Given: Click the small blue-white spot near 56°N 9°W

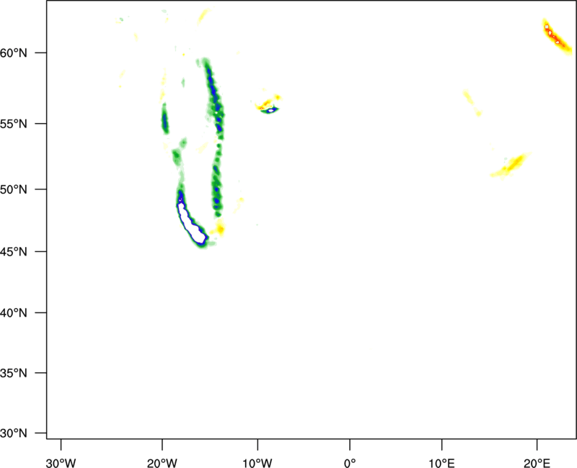Looking at the screenshot, I should click(271, 110).
